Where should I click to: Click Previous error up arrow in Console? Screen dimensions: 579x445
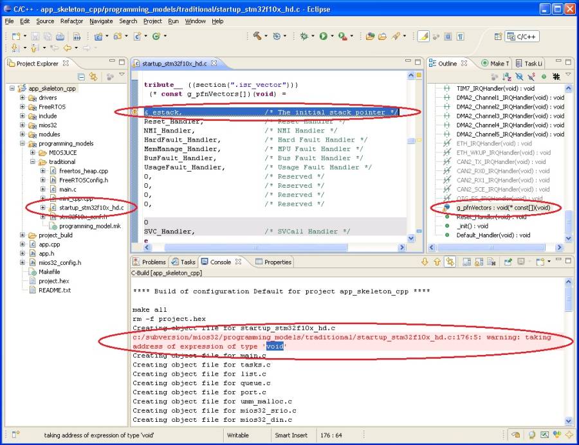437,262
